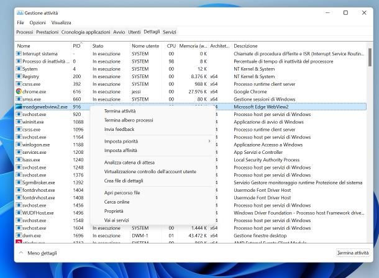Click the Gestione finestre desktop description

260,236
